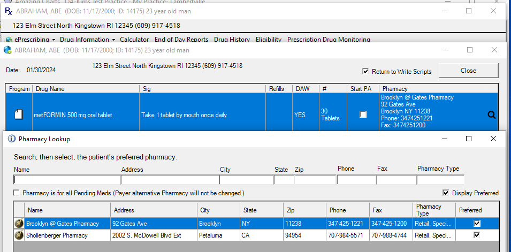This screenshot has height=252, width=511.
Task: Open the Drug Information dropdown menu
Action: (x=88, y=40)
